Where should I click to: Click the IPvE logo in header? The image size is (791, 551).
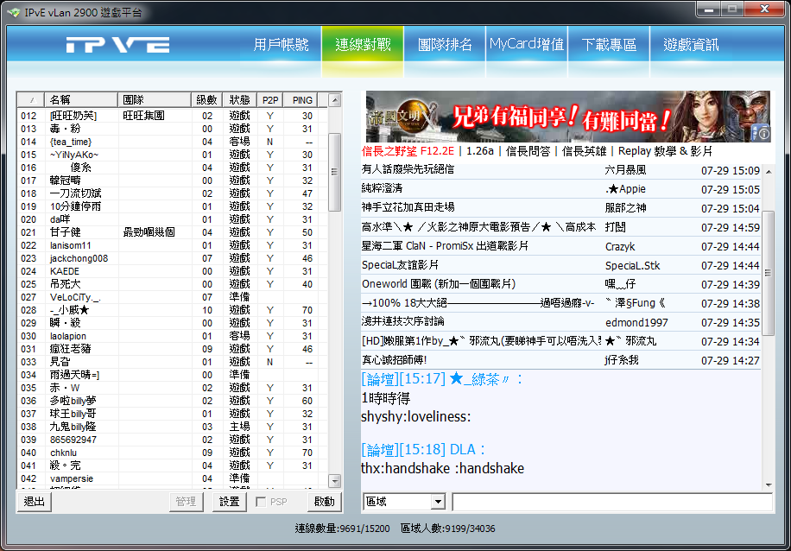(x=118, y=46)
